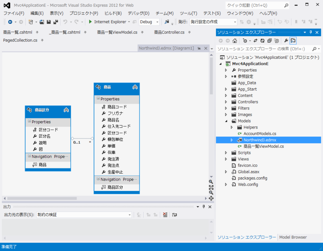Collapse Properties section of 商品区分 entity

tap(29, 121)
